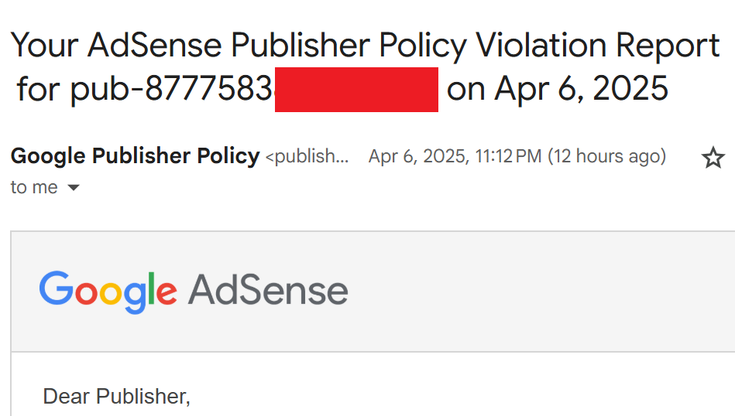Star this AdSense policy email
735x416 pixels.
point(713,157)
